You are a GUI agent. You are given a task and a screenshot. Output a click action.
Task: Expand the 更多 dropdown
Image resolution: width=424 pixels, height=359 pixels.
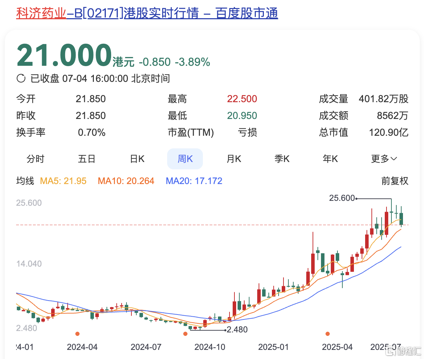(x=384, y=159)
